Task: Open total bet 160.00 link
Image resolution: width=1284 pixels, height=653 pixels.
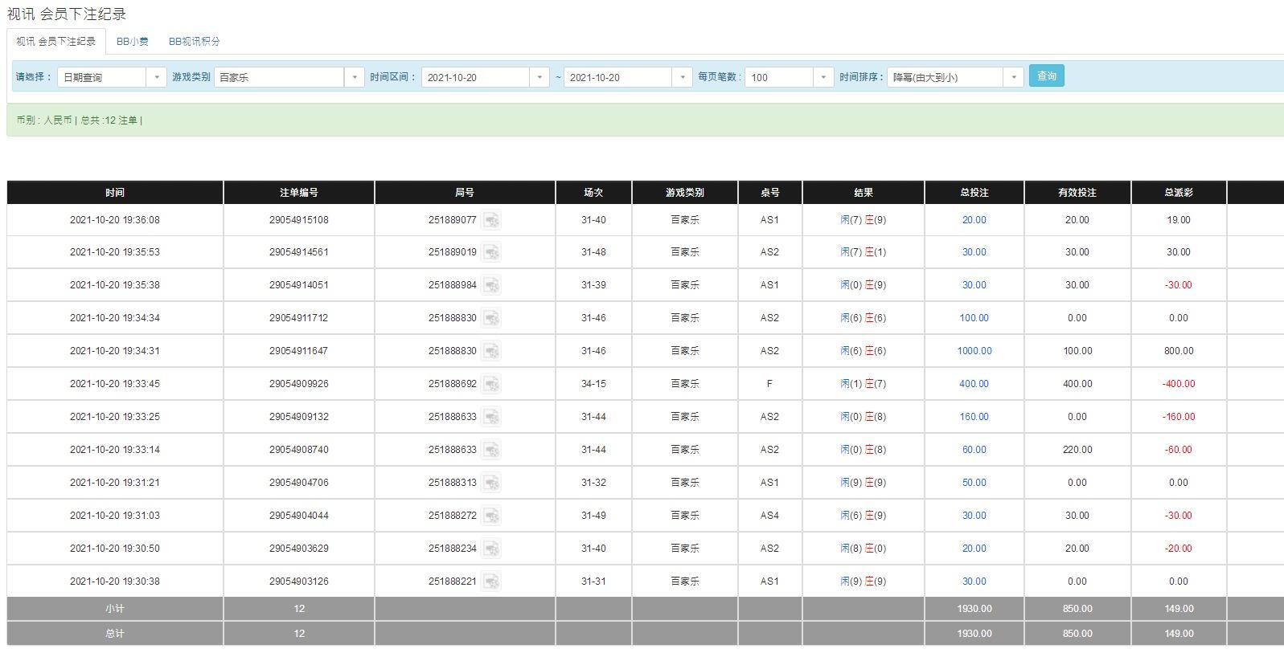Action: [x=974, y=417]
